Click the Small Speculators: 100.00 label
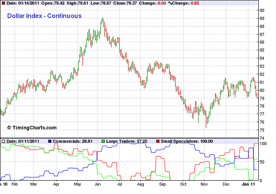Image resolution: width=276 pixels, height=194 pixels. tap(187, 141)
